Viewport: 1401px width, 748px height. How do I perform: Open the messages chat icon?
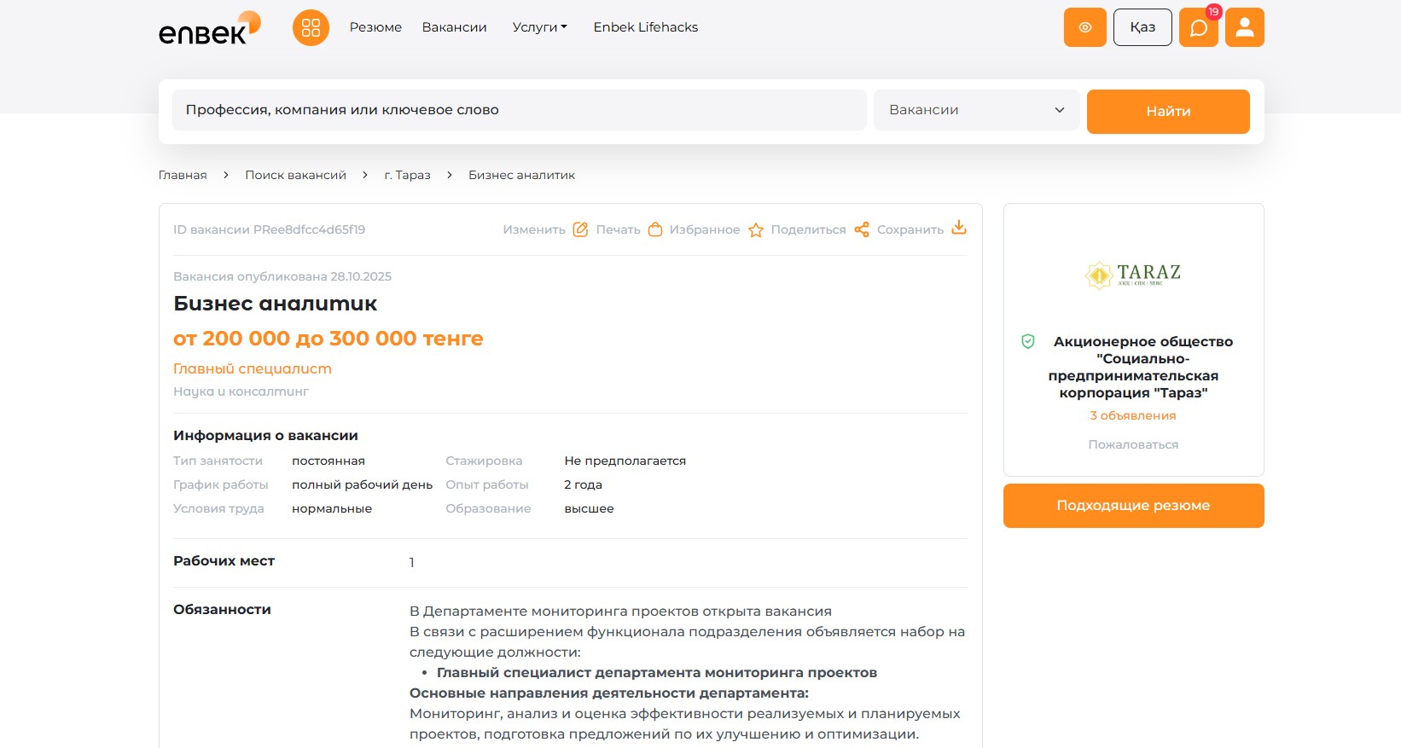point(1198,27)
